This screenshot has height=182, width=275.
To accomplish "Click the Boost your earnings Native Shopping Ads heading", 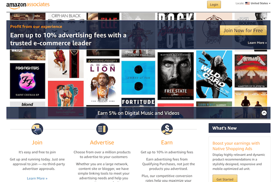I will click(236, 146).
